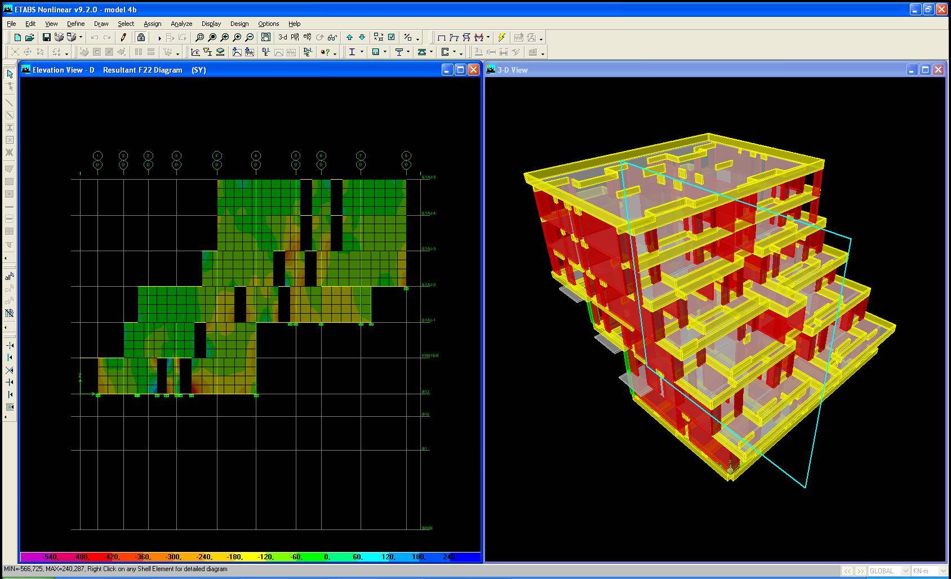Toggle the Object Shrink toolbar button
This screenshot has width=951, height=579.
pyautogui.click(x=379, y=38)
